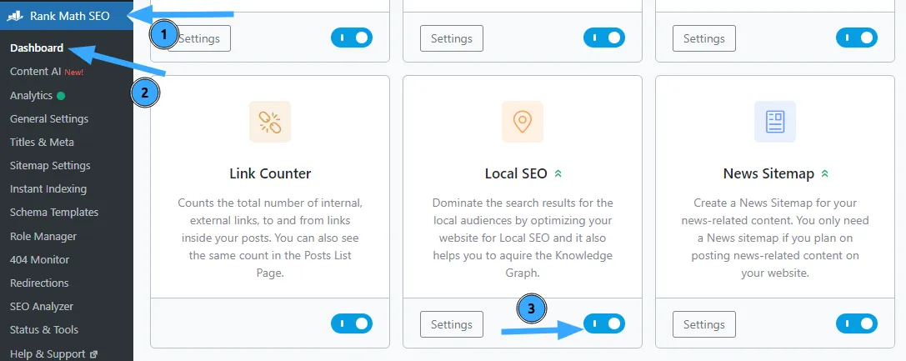The width and height of the screenshot is (906, 361).
Task: Open General Settings in the sidebar
Action: [49, 119]
